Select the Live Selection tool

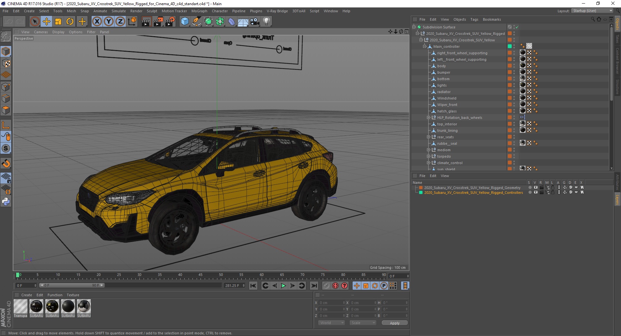point(35,22)
